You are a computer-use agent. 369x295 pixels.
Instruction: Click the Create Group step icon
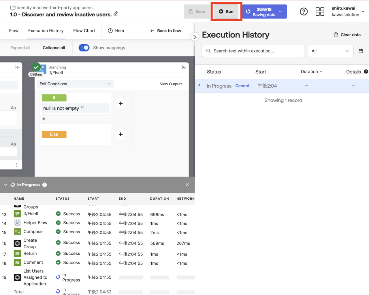pyautogui.click(x=17, y=243)
